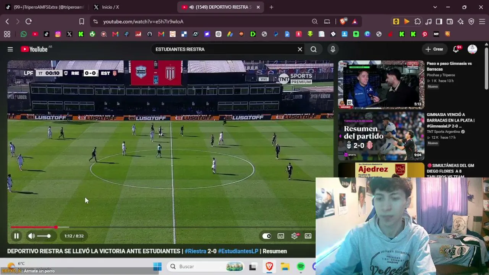The width and height of the screenshot is (489, 275).
Task: Reload the current page
Action: 28,22
